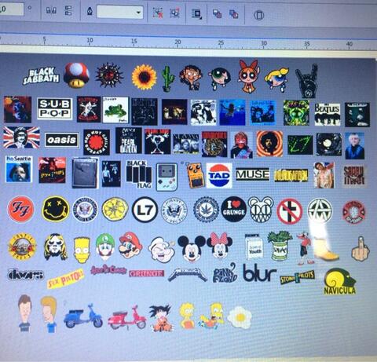Click the rounded rectangle toolbar icon
The image size is (377, 362).
(x=258, y=15)
